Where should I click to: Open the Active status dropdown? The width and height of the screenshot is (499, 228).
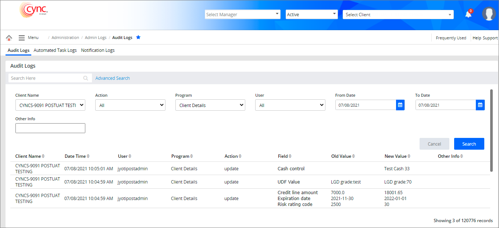pyautogui.click(x=311, y=14)
